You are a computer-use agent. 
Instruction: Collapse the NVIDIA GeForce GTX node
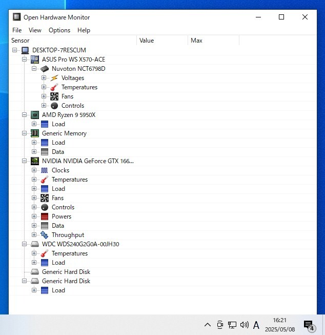coord(24,161)
